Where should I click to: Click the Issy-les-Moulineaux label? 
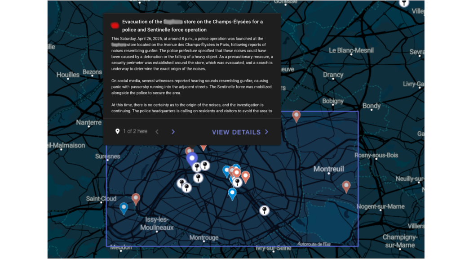(x=157, y=223)
